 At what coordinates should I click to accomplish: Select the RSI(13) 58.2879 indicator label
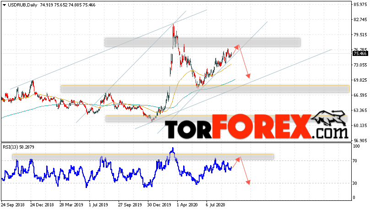[x=18, y=147]
